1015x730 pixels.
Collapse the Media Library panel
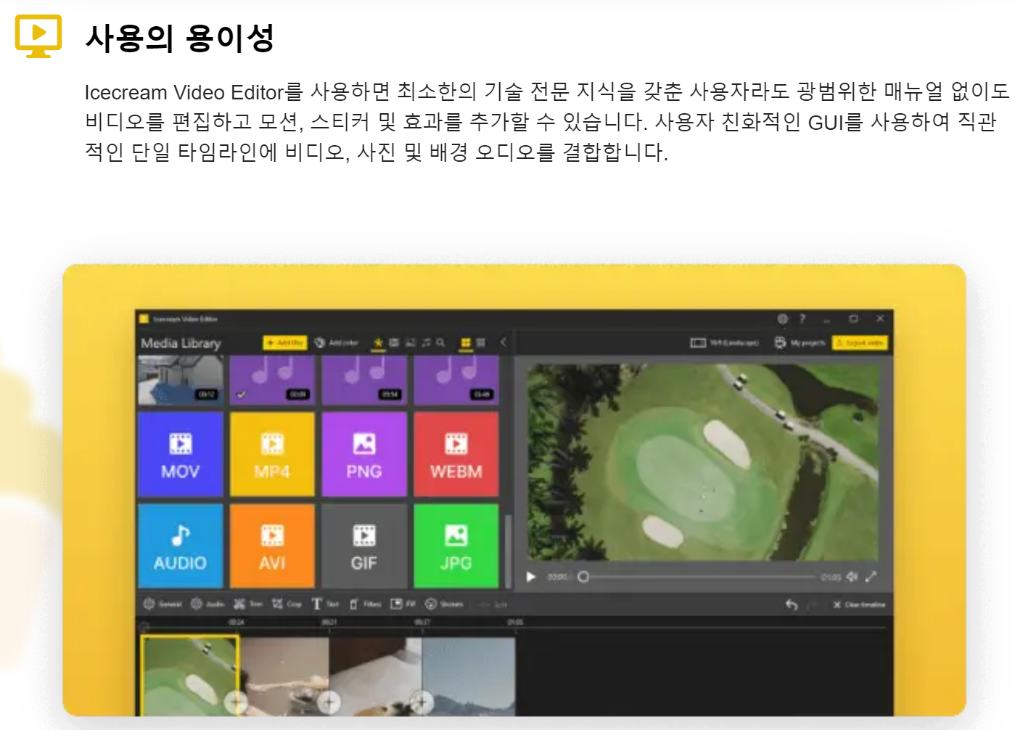504,343
